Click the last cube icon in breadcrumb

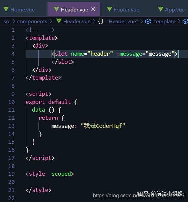click(x=185, y=21)
